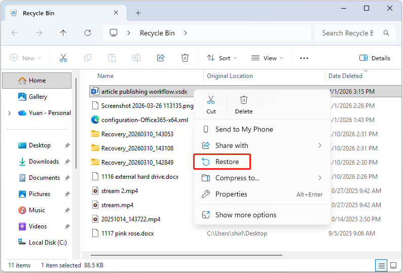Viewport: 403px width, 273px height.
Task: Select file 20251014_143722.mp4
Action: (131, 219)
